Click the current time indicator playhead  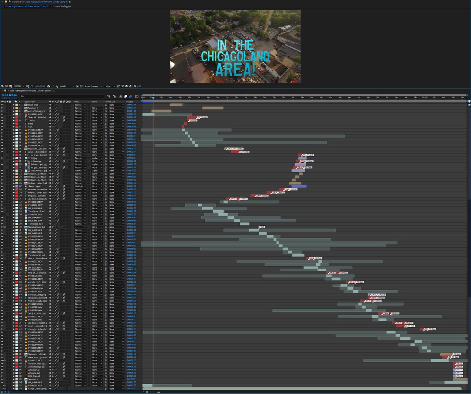pos(153,98)
